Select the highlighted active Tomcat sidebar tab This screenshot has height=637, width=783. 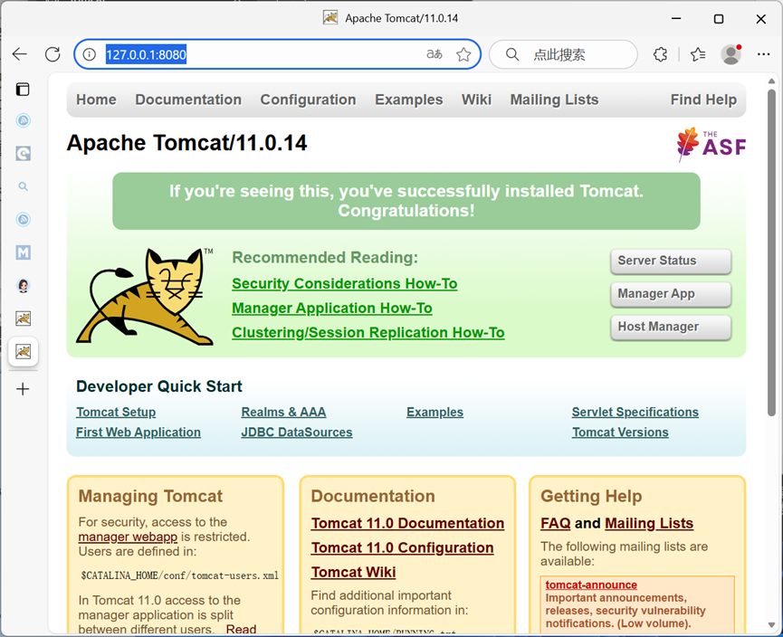pos(23,351)
